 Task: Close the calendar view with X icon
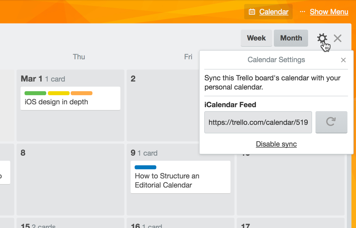coord(337,38)
